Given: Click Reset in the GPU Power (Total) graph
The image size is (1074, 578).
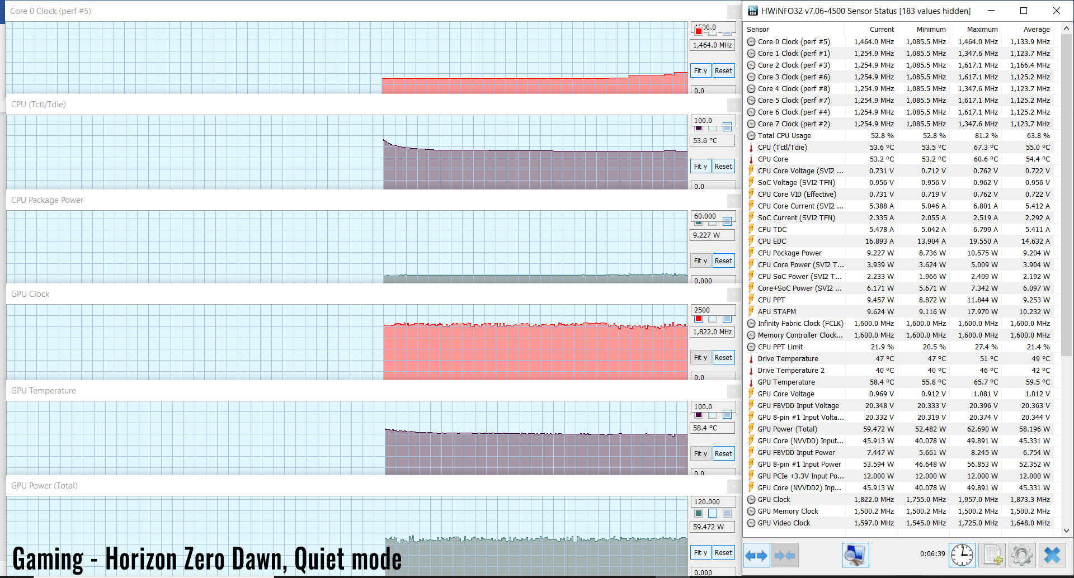Looking at the screenshot, I should click(x=724, y=553).
